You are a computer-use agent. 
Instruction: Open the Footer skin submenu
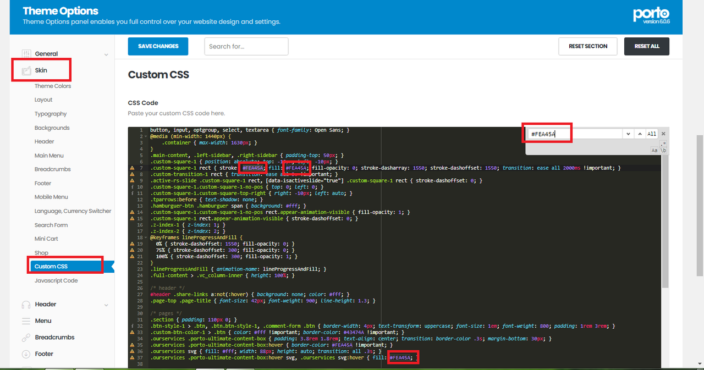coord(43,184)
